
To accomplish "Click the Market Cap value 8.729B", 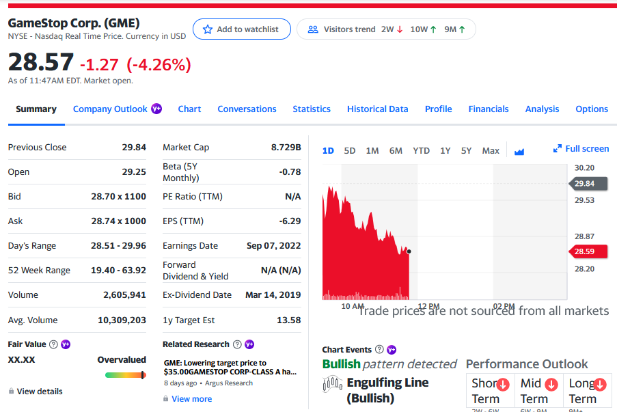I will coord(286,147).
